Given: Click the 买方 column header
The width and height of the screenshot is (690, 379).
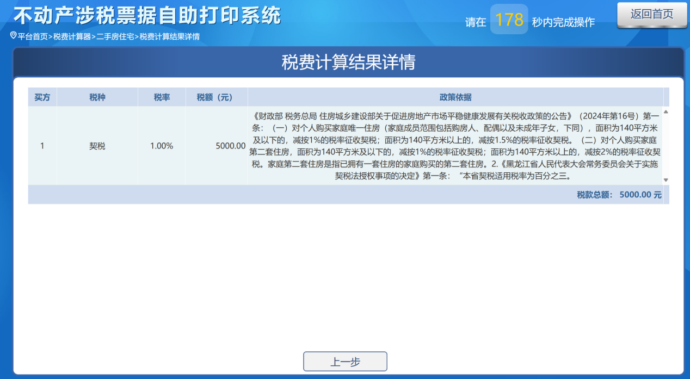Looking at the screenshot, I should [42, 97].
